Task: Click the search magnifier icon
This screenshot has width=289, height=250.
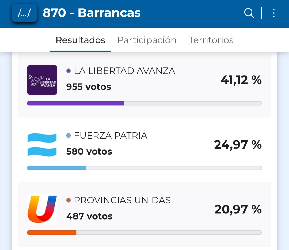Action: click(x=249, y=13)
